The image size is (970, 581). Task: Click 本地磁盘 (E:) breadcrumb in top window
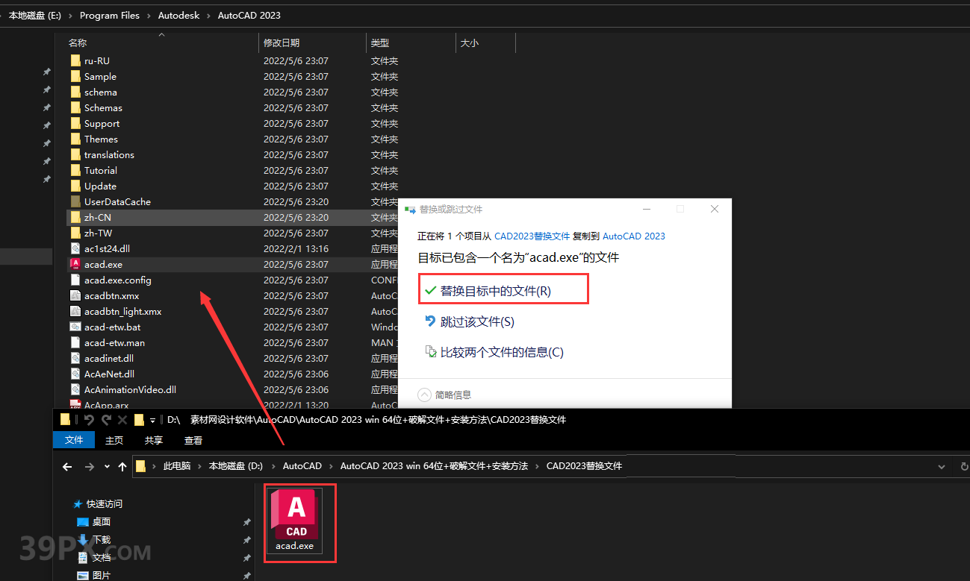[35, 15]
